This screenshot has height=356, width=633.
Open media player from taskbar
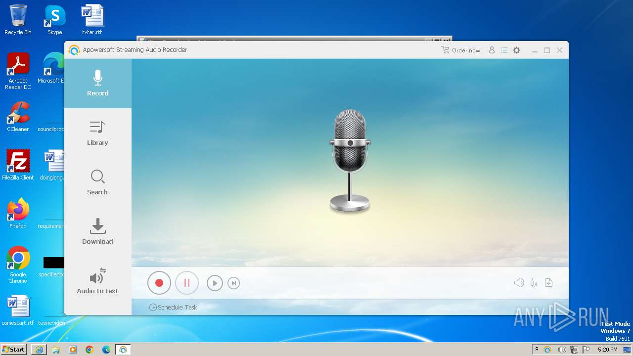pyautogui.click(x=73, y=350)
